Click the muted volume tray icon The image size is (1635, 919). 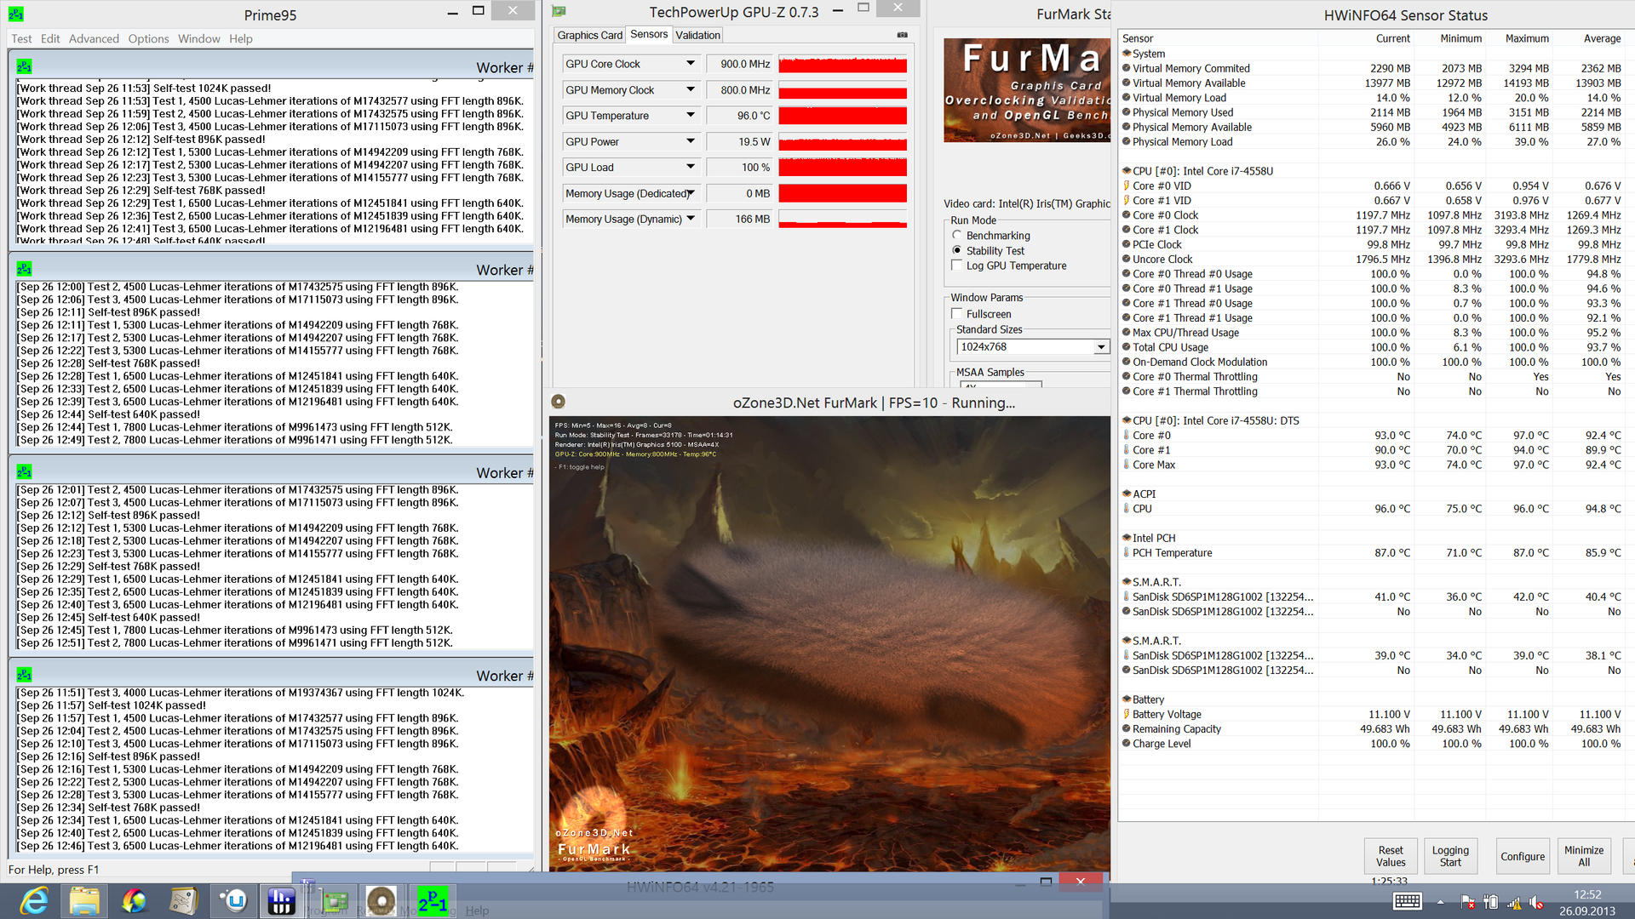coord(1537,902)
